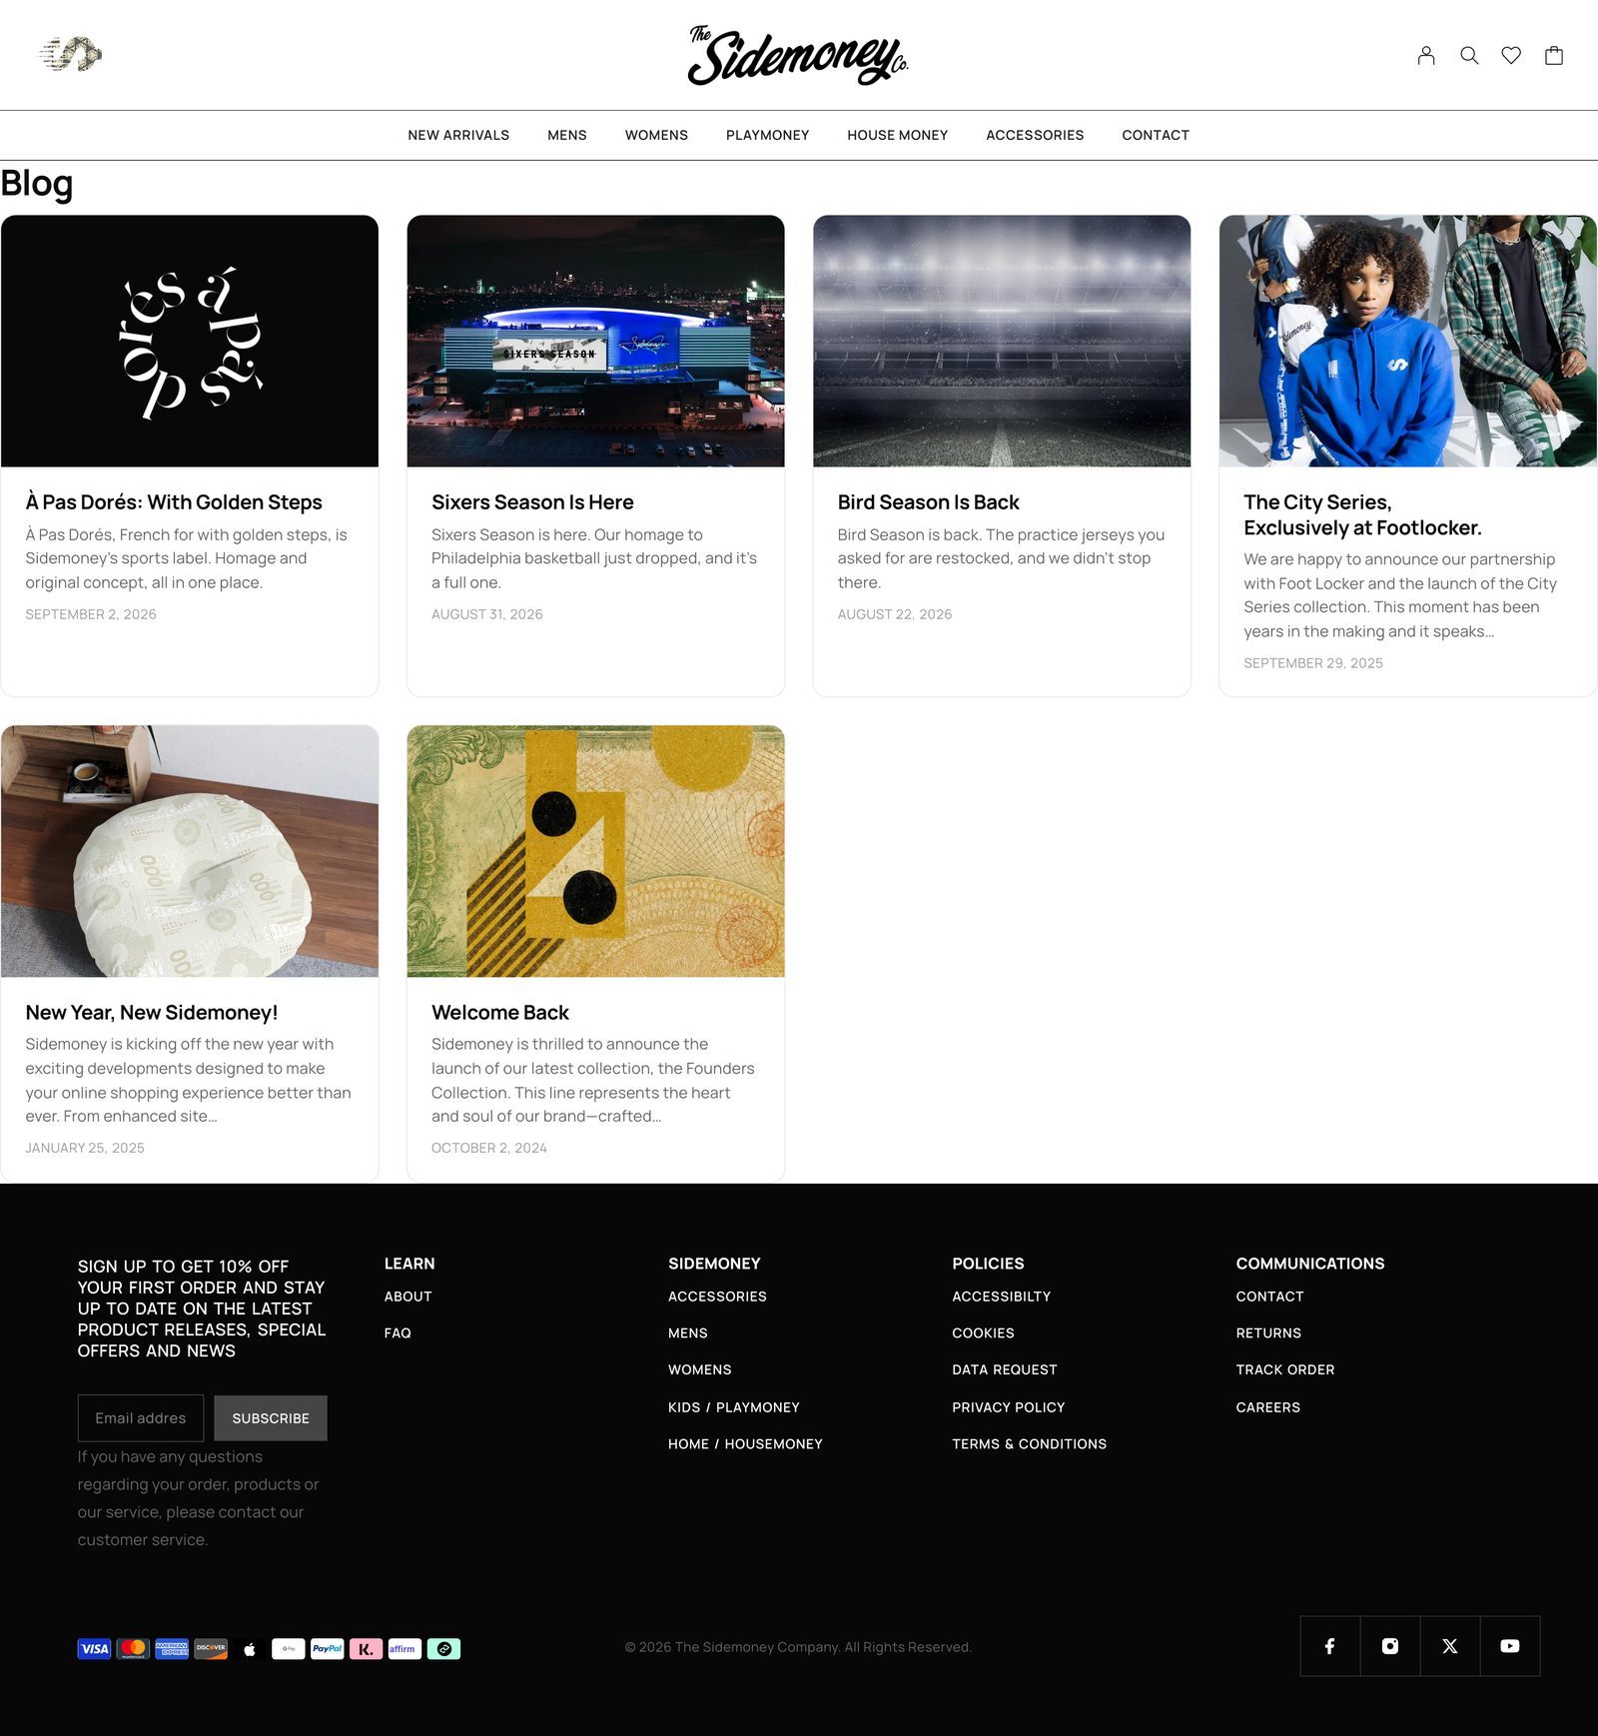The image size is (1598, 1736).
Task: Select Contact in the top navigation
Action: click(x=1156, y=135)
